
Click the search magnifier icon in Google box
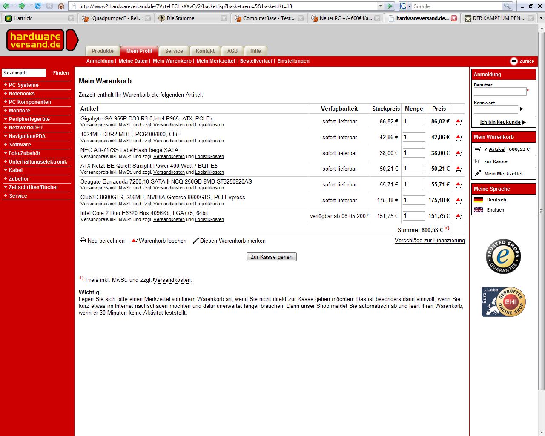tap(507, 6)
